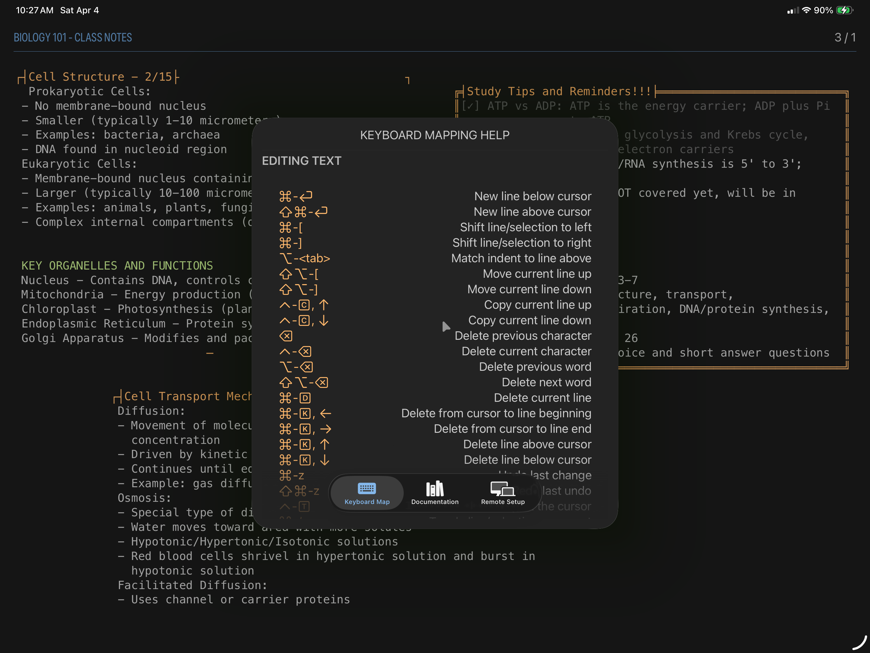This screenshot has width=870, height=653.
Task: Click the Documentation books icon
Action: [x=435, y=488]
